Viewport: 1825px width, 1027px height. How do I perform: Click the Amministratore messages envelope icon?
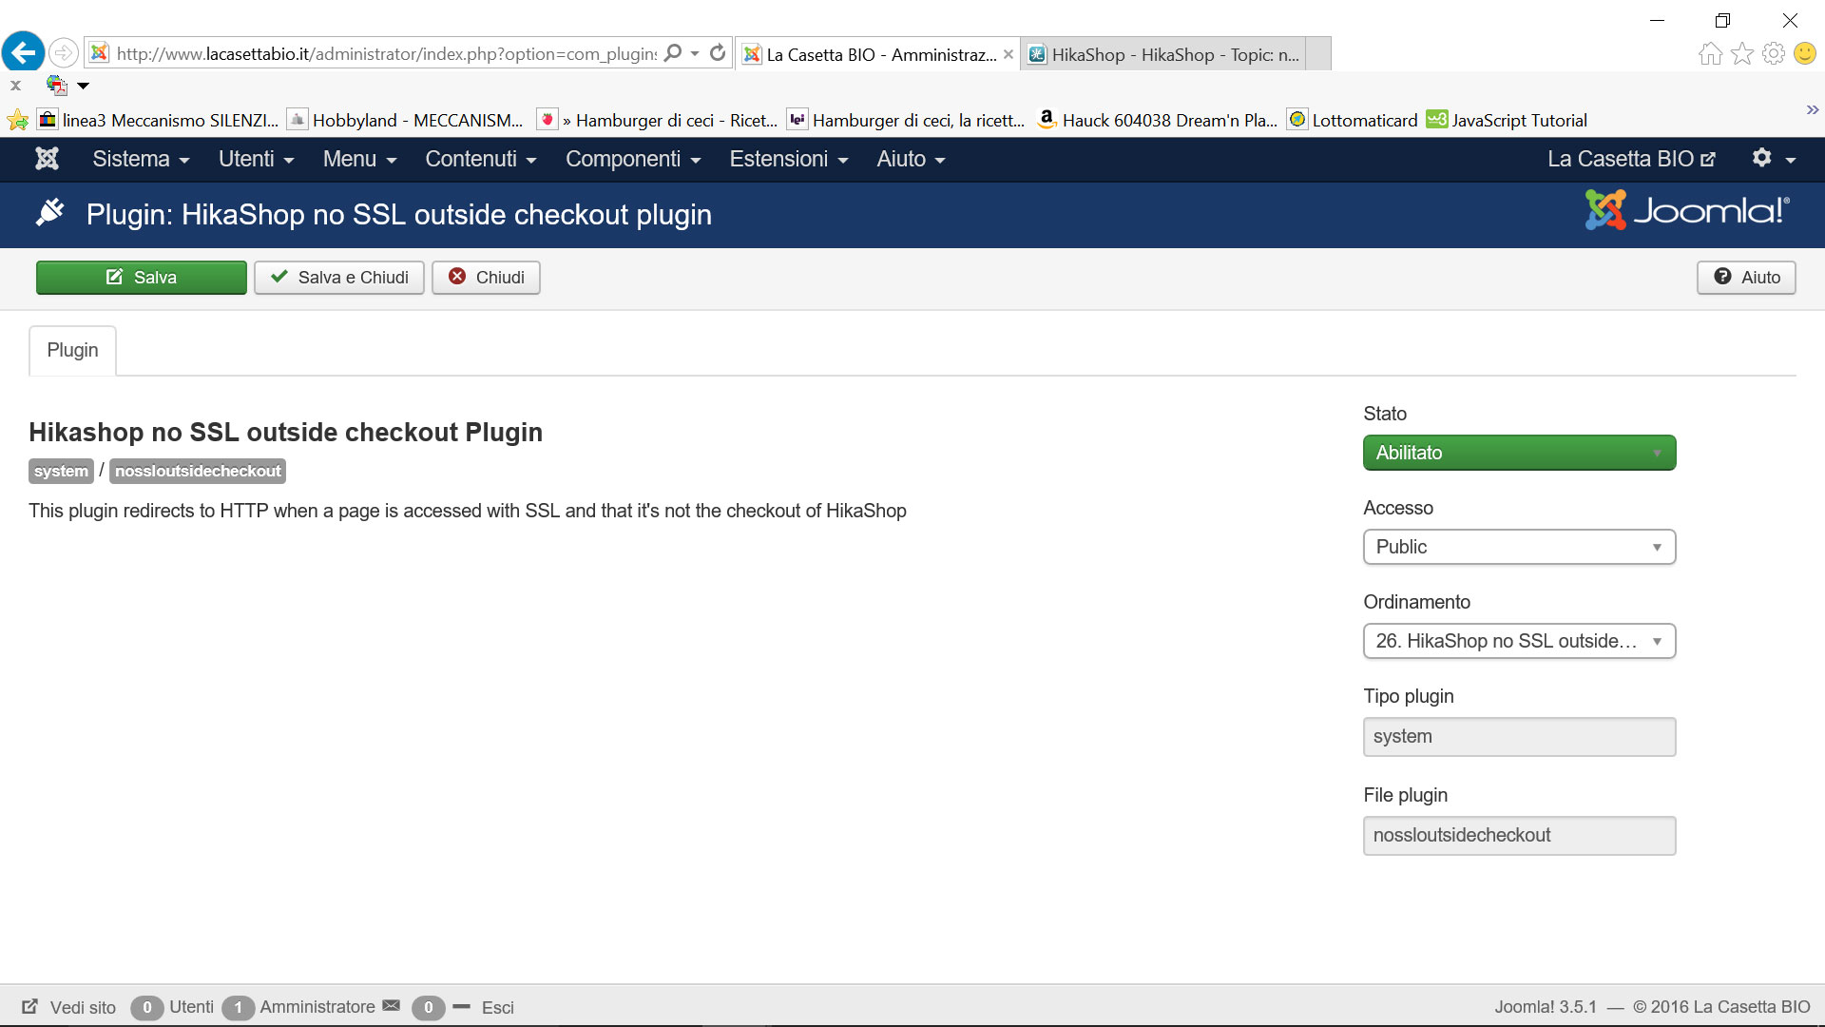pyautogui.click(x=391, y=1006)
